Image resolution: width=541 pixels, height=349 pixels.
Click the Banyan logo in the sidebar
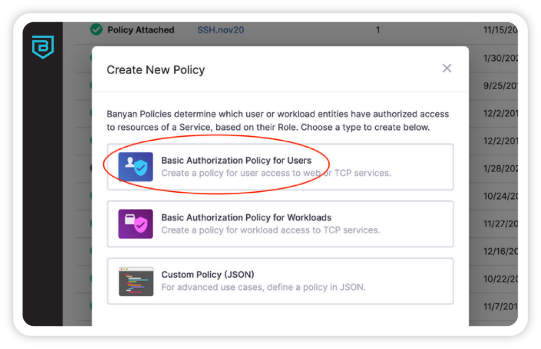(43, 47)
